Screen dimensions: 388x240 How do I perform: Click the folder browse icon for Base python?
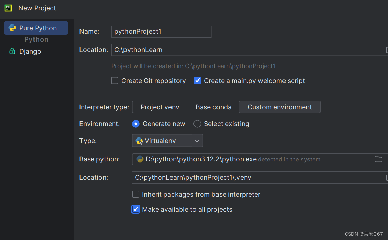(x=379, y=159)
